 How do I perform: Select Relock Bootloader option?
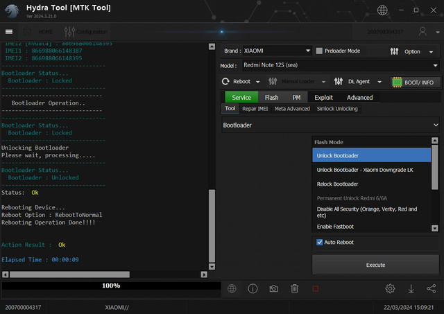[372, 184]
